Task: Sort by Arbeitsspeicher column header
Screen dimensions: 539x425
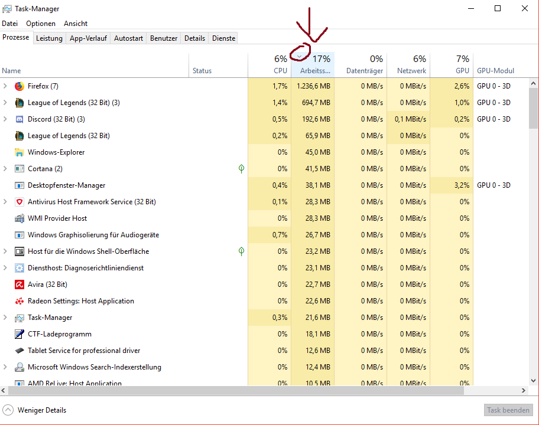Action: (313, 65)
